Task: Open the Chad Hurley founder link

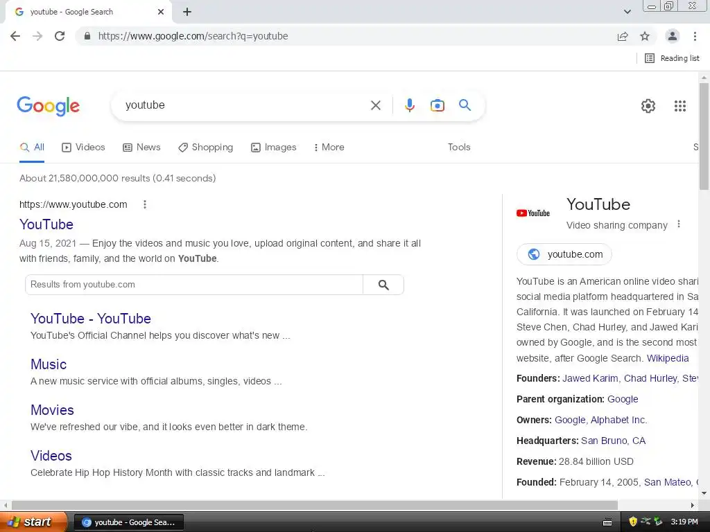Action: [650, 378]
